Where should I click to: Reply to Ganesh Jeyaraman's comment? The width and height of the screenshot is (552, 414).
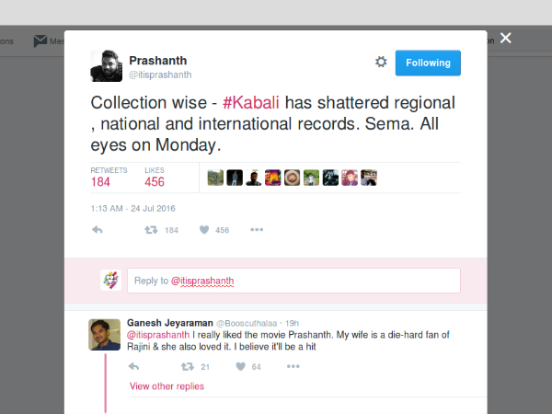pyautogui.click(x=133, y=366)
